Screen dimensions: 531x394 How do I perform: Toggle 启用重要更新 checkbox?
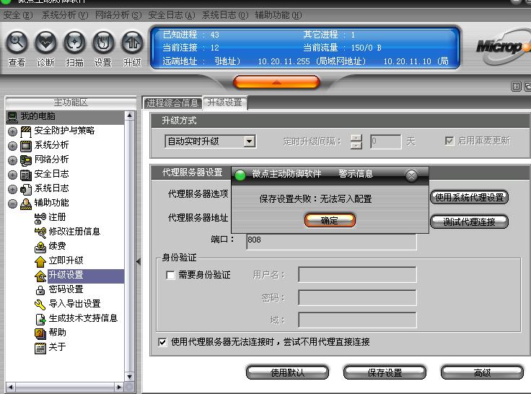(449, 141)
